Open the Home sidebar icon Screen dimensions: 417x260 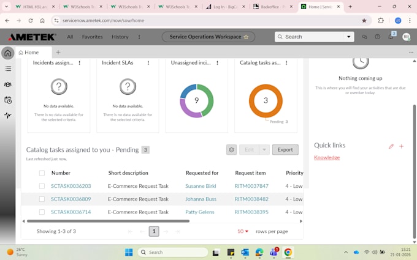(8, 53)
